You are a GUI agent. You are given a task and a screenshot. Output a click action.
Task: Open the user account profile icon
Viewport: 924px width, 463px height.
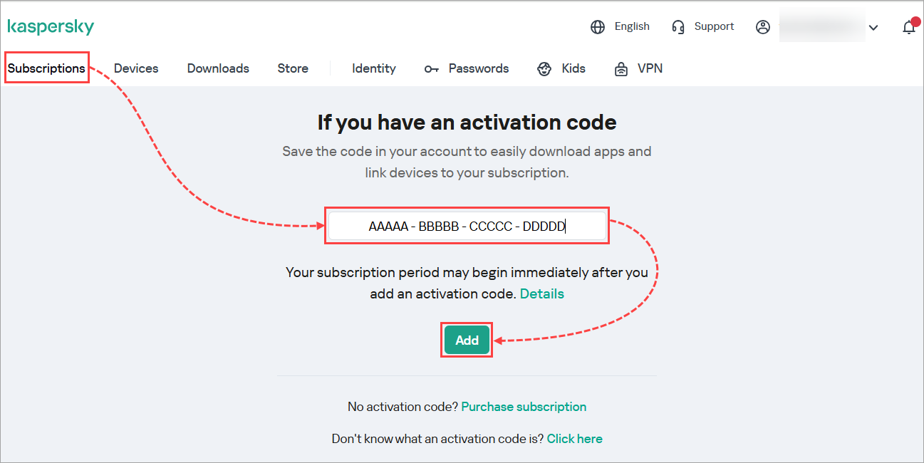763,26
